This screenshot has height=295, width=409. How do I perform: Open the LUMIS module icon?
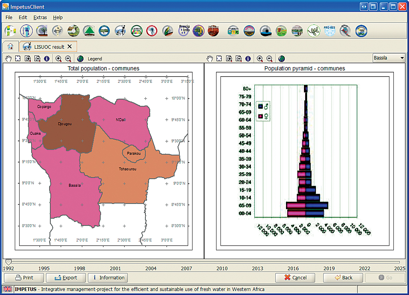pos(137,31)
